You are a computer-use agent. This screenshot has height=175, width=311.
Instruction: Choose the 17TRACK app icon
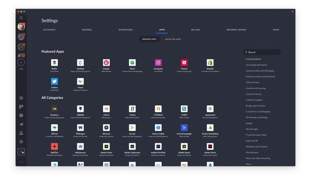(x=158, y=109)
